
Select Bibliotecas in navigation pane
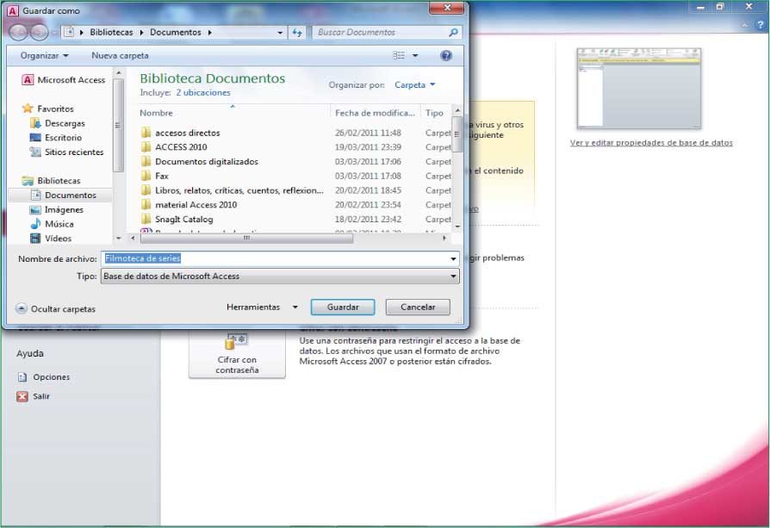click(51, 181)
